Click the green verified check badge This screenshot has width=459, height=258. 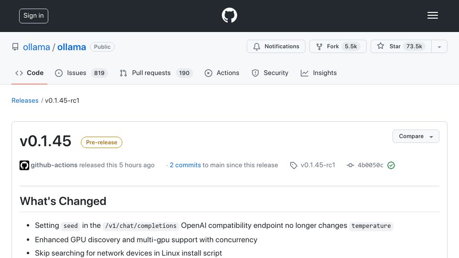[x=391, y=165]
